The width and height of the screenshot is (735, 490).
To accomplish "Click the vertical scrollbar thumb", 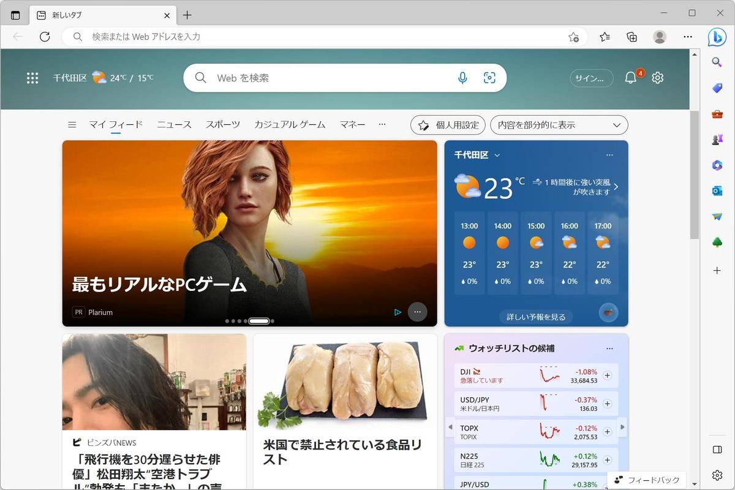I will tap(695, 175).
